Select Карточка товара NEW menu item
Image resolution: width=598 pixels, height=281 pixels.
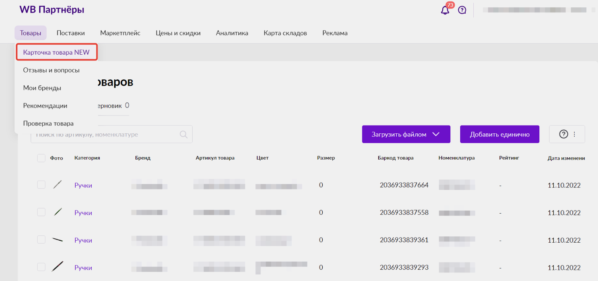tap(56, 52)
